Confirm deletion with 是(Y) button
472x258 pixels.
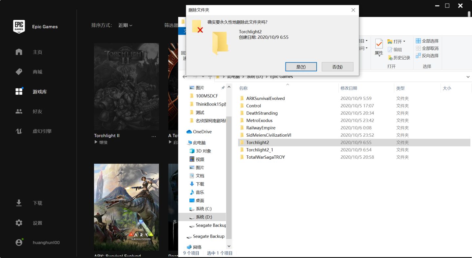(x=301, y=67)
